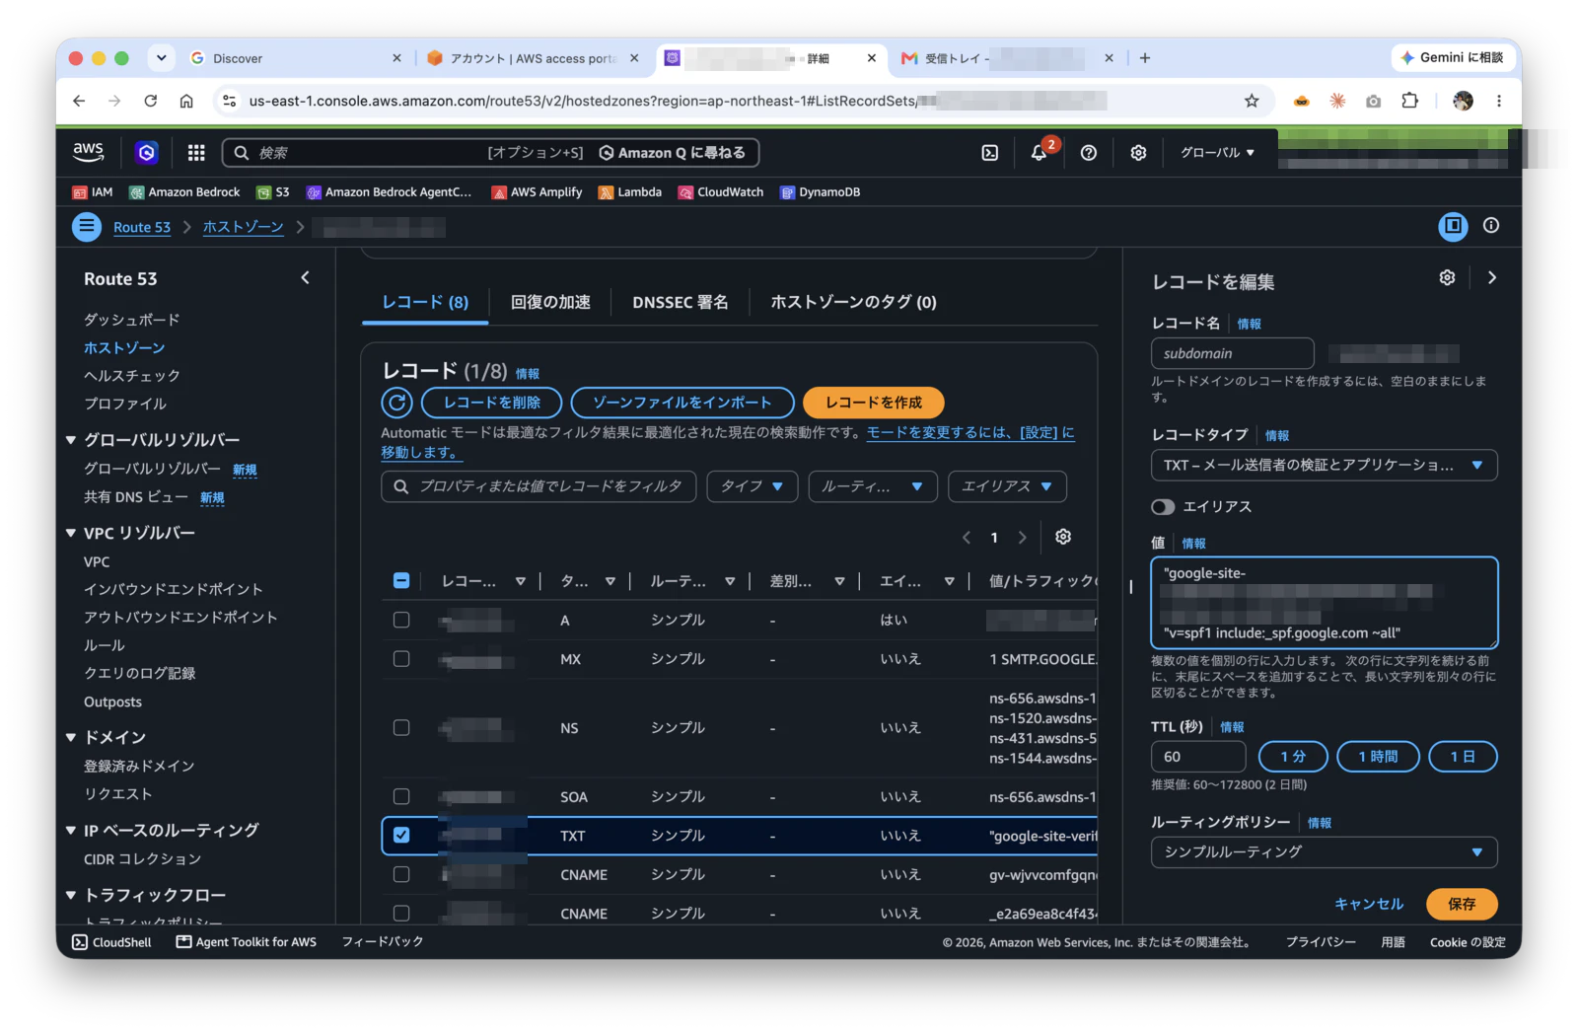Select the SOA record checkbox
This screenshot has width=1578, height=1033.
[x=401, y=796]
